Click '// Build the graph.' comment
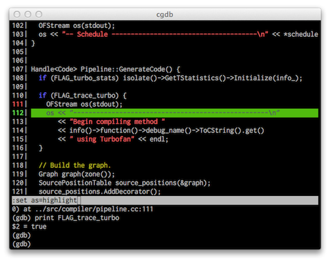 (74, 165)
